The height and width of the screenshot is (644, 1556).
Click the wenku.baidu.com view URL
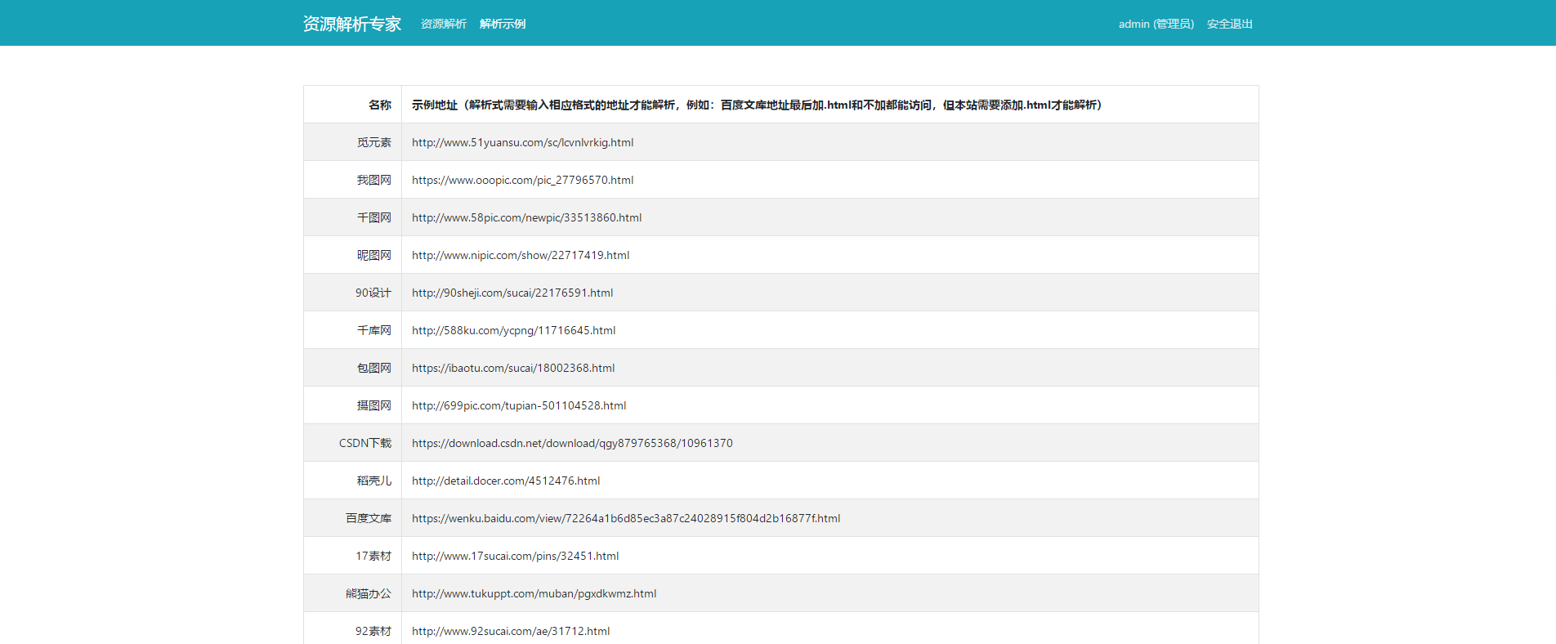click(625, 518)
